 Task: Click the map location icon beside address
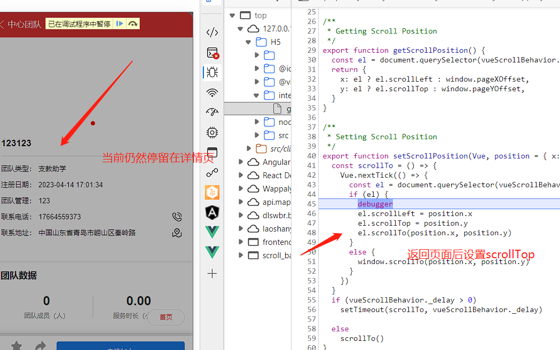pos(177,233)
